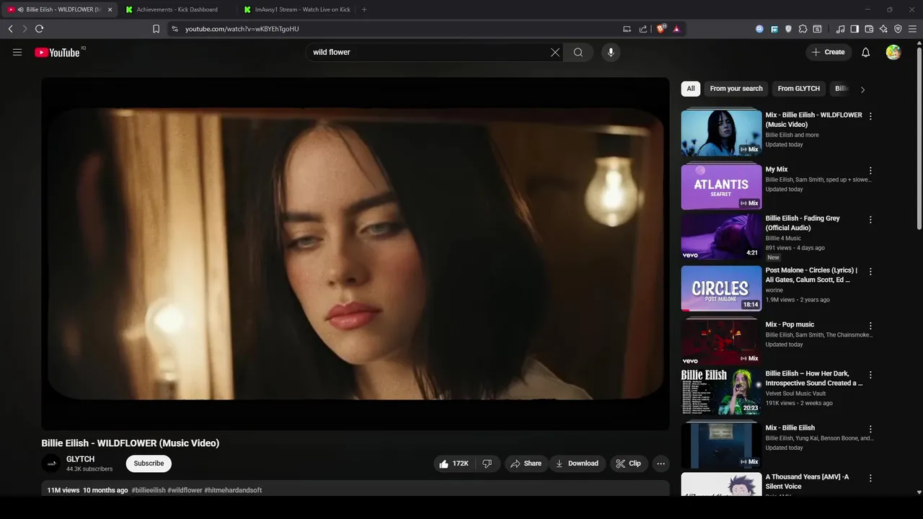Click the Share button
The image size is (923, 519).
(x=525, y=463)
